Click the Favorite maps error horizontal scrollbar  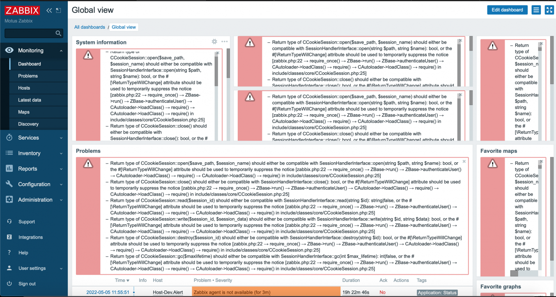click(x=514, y=273)
